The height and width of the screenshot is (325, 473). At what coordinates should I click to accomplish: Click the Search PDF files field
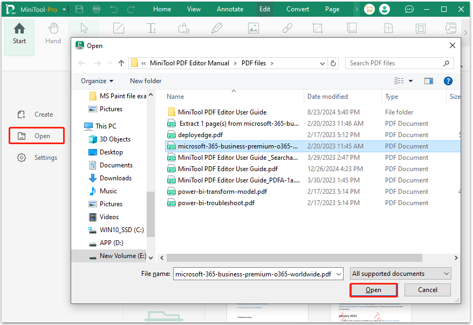coord(394,63)
